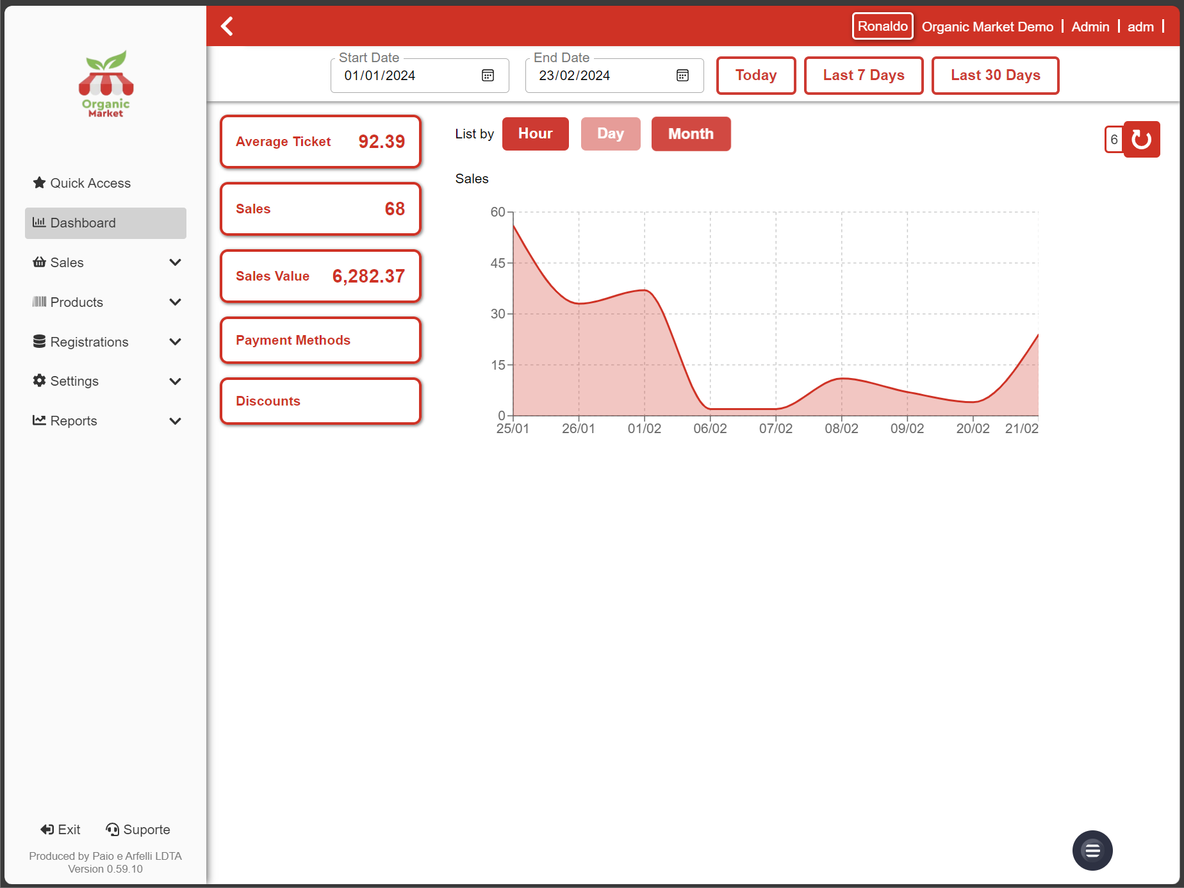Viewport: 1184px width, 888px height.
Task: Expand the Products menu chevron
Action: point(175,302)
